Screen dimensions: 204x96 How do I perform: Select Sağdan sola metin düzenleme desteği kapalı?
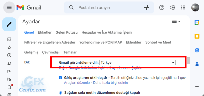[60, 93]
